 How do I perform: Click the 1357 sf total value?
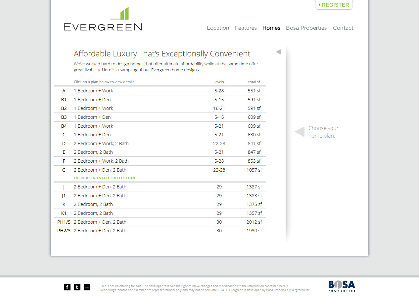(254, 213)
